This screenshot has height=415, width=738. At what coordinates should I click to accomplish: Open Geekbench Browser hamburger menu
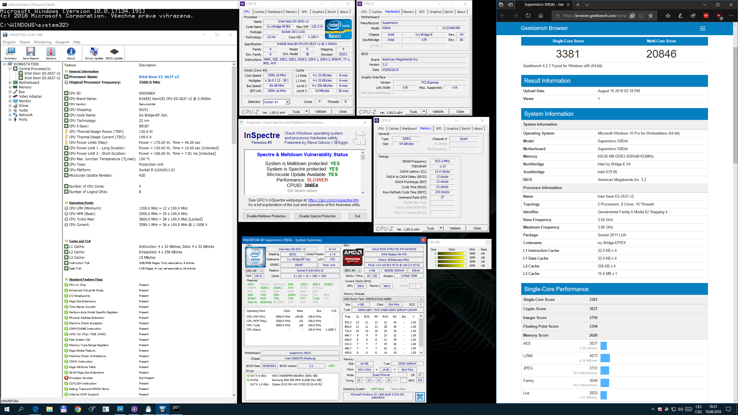point(703,29)
